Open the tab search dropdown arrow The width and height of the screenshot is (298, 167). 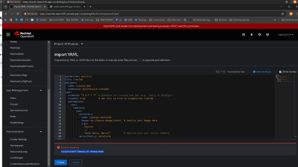(x=5, y=7)
